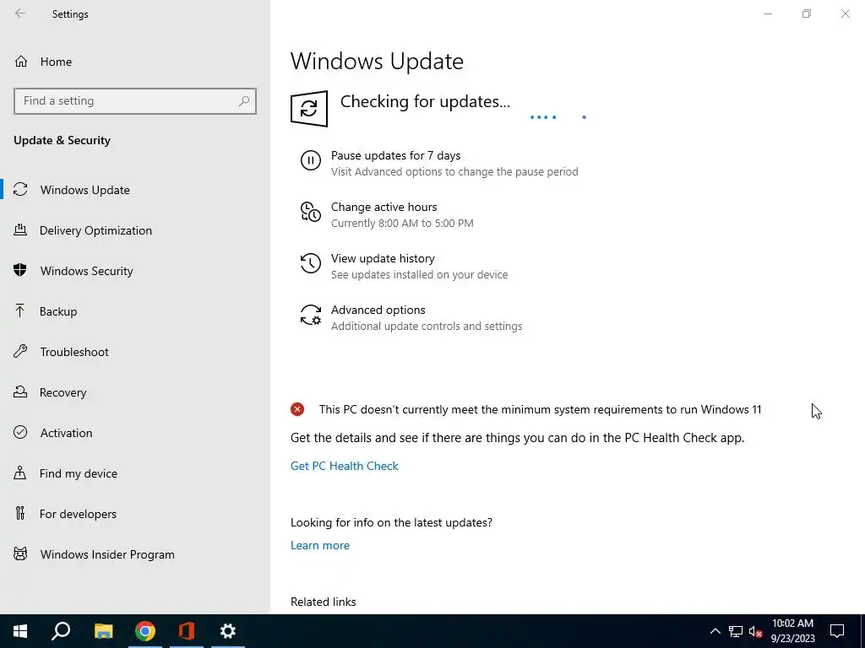865x648 pixels.
Task: Open the Backup section
Action: click(135, 311)
